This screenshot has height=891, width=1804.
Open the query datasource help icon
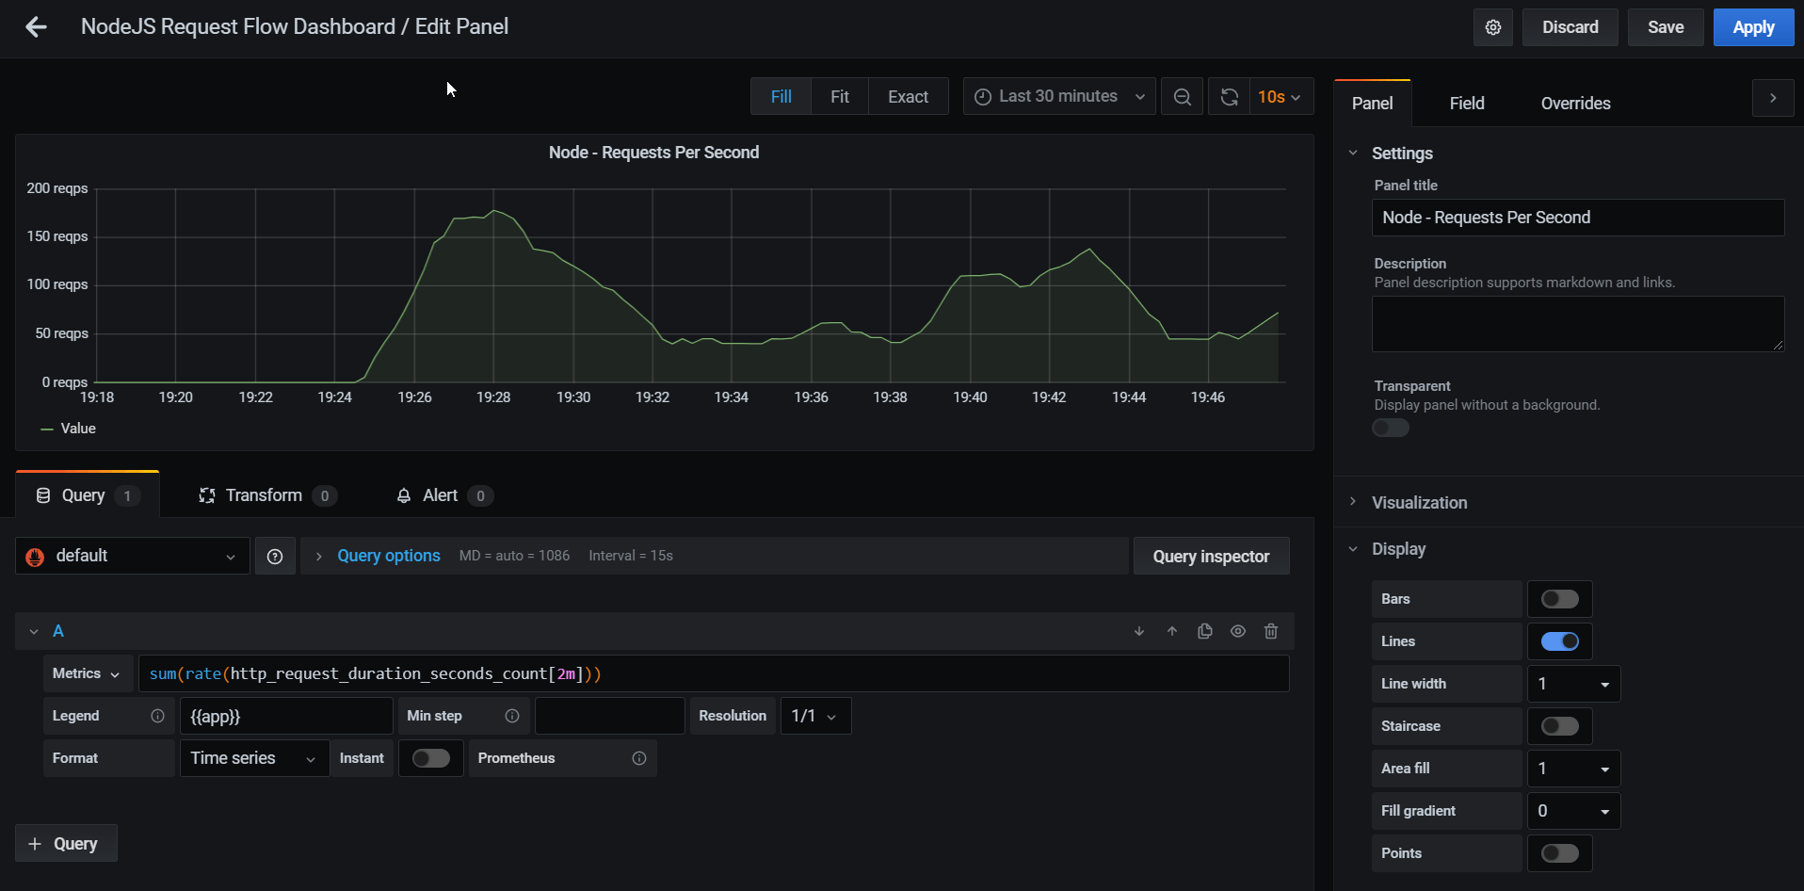275,556
